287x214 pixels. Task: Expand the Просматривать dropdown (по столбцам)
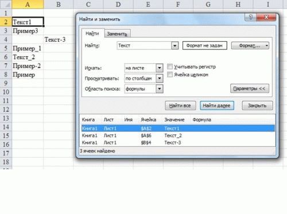click(160, 78)
